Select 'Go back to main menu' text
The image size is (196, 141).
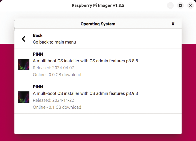54,42
